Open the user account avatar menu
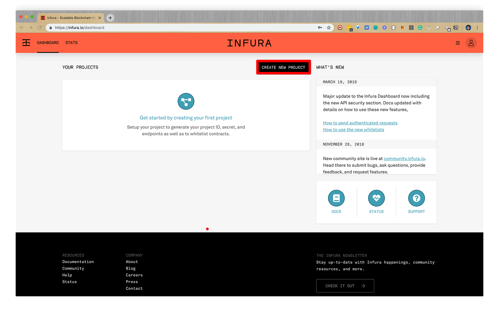Image resolution: width=499 pixels, height=317 pixels. (x=471, y=43)
